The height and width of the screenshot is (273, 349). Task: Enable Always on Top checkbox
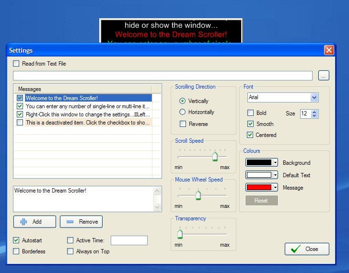tap(70, 251)
